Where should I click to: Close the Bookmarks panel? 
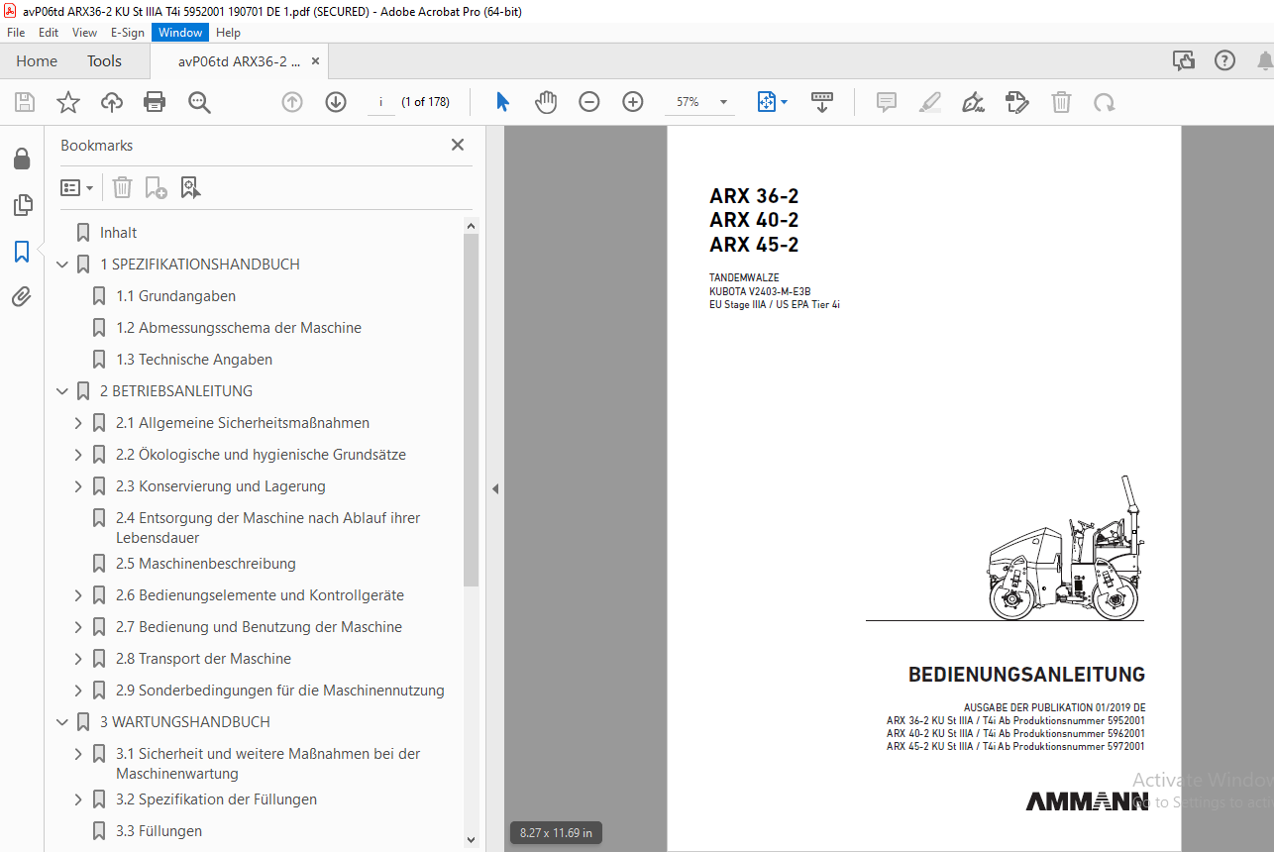[x=458, y=145]
